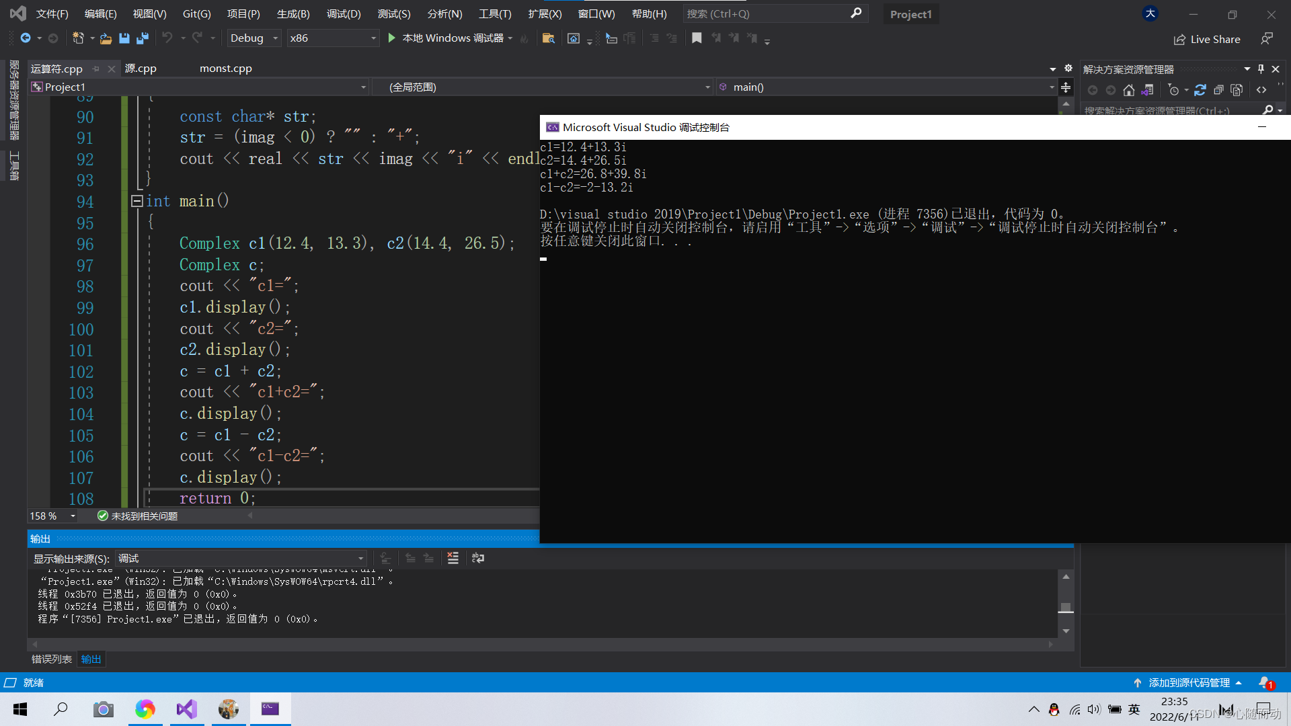Viewport: 1291px width, 726px height.
Task: Click Collapse All icon in Solution Explorer
Action: tap(1218, 89)
